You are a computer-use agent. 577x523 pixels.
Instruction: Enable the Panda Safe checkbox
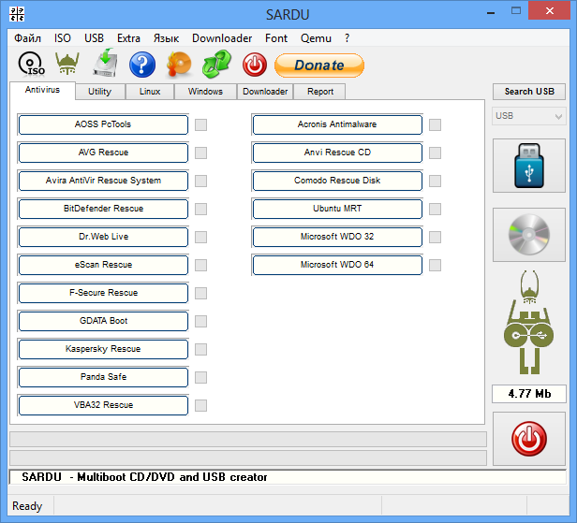pyautogui.click(x=200, y=377)
